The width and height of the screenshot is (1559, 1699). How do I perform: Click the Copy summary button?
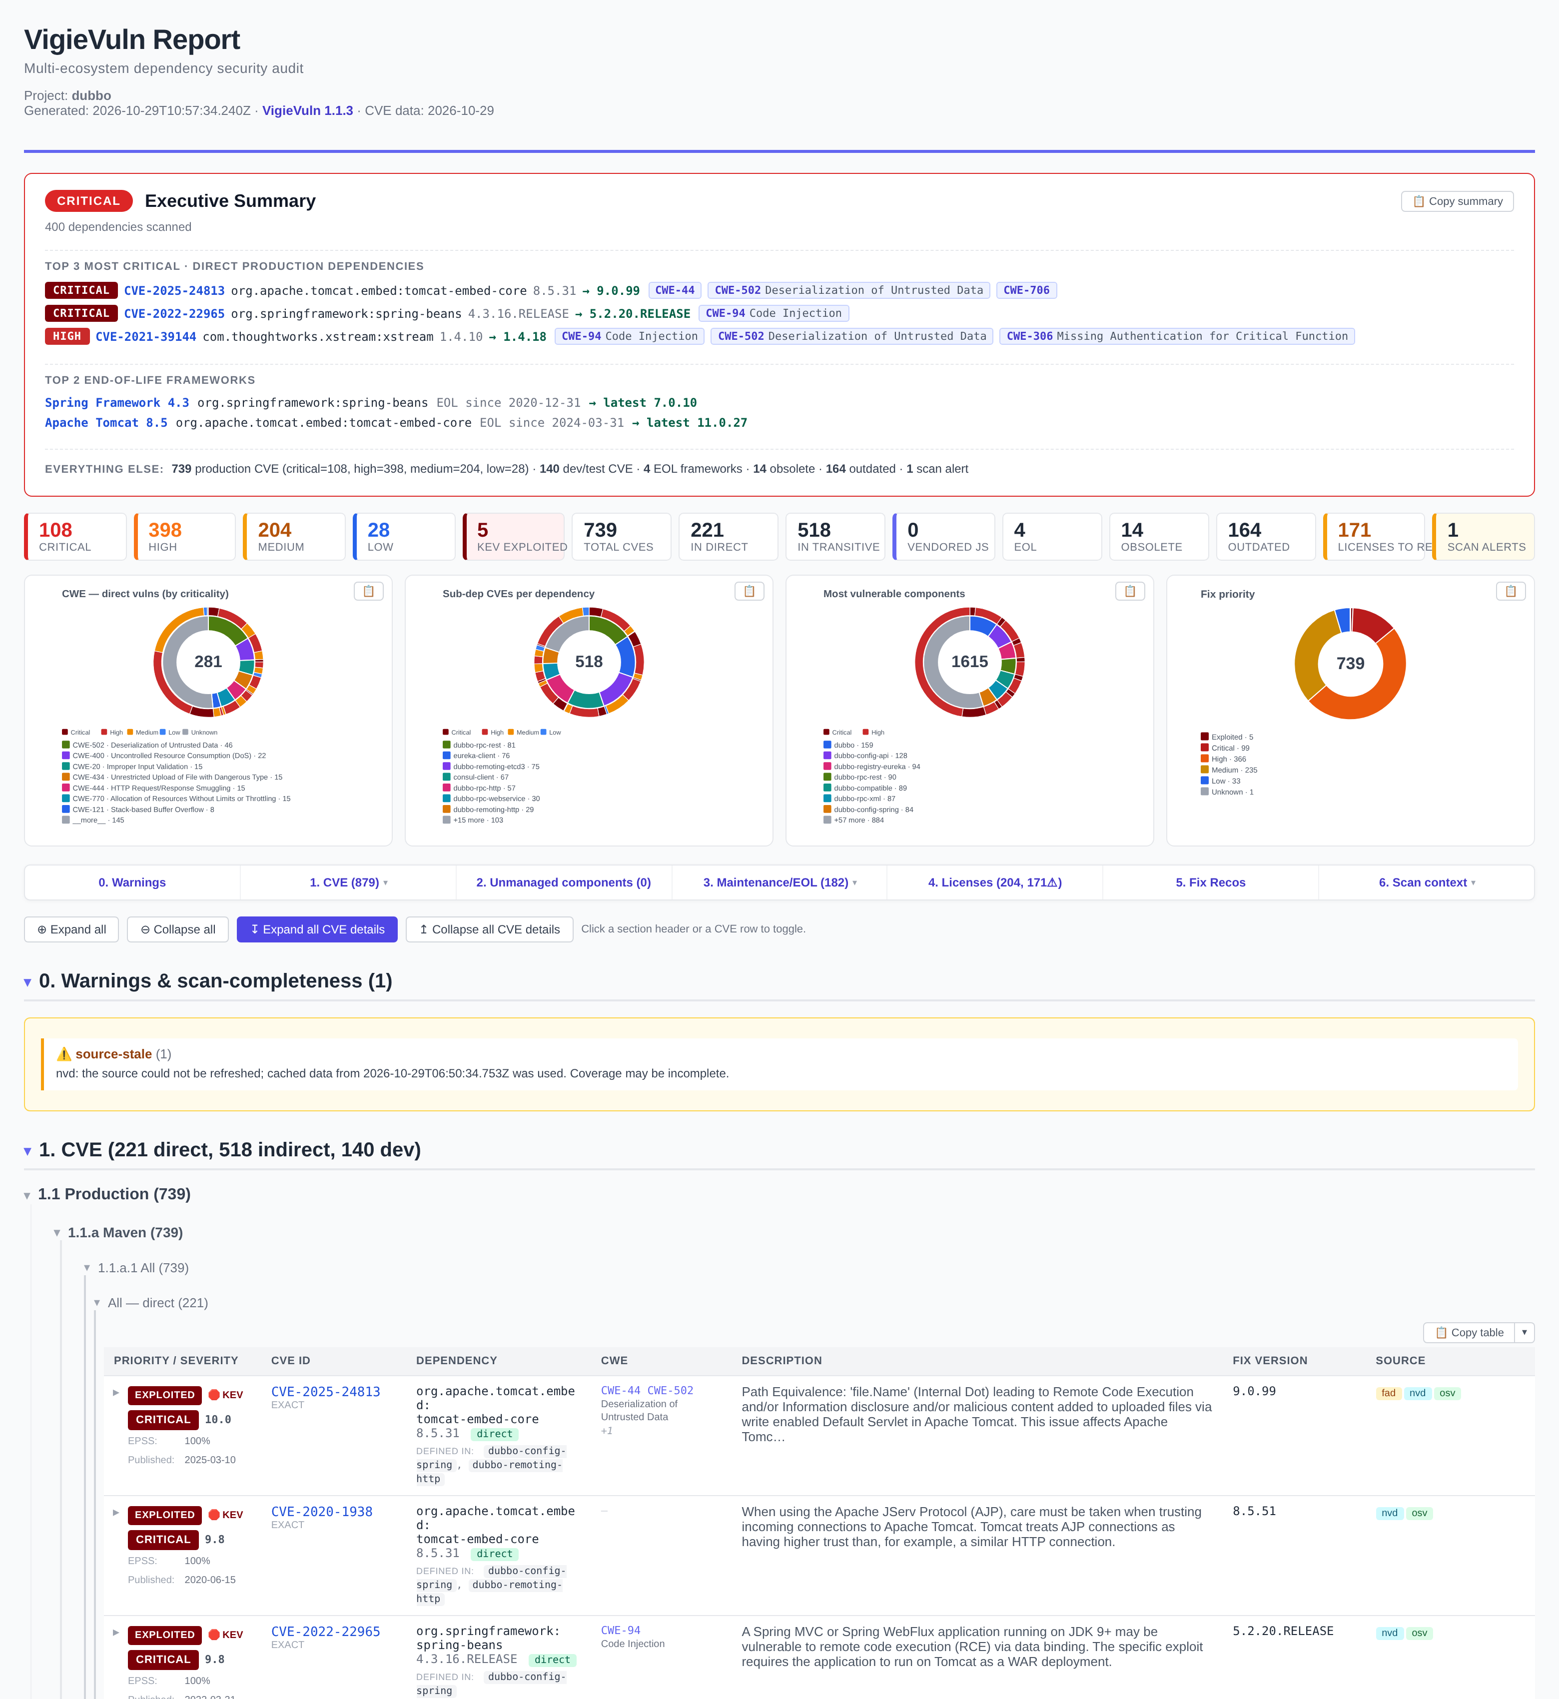point(1457,201)
